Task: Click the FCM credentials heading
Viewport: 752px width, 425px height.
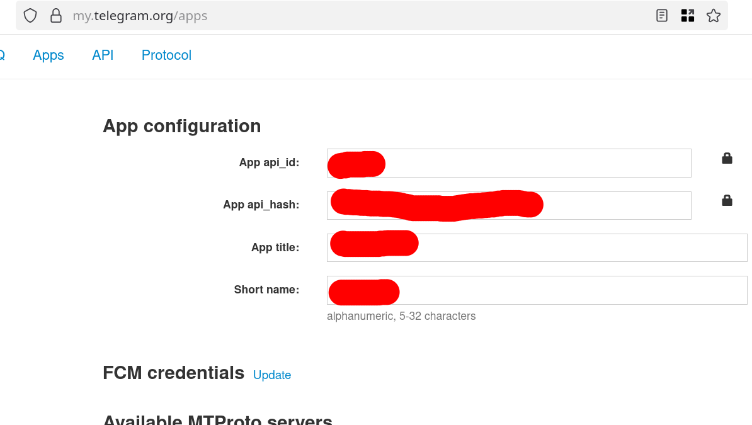Action: tap(174, 373)
